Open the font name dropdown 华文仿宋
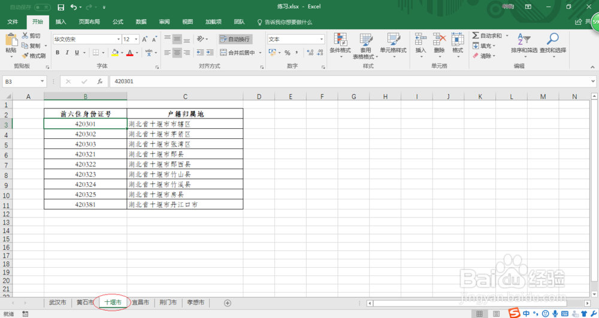 coord(119,40)
